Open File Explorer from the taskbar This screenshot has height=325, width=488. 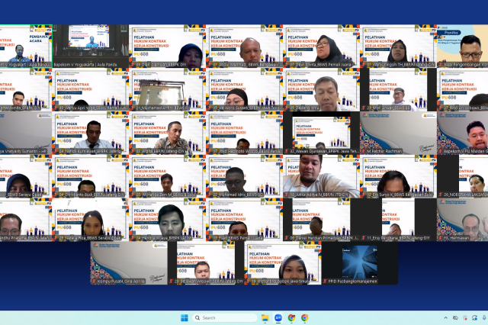[x=263, y=317]
